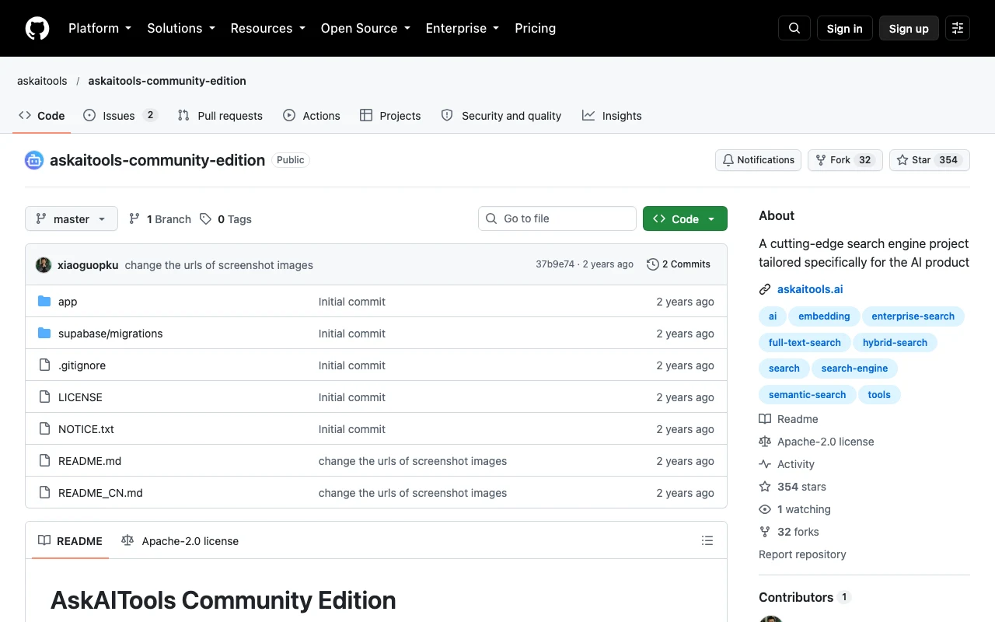Click the Go to file search field
The width and height of the screenshot is (995, 622).
pos(557,218)
